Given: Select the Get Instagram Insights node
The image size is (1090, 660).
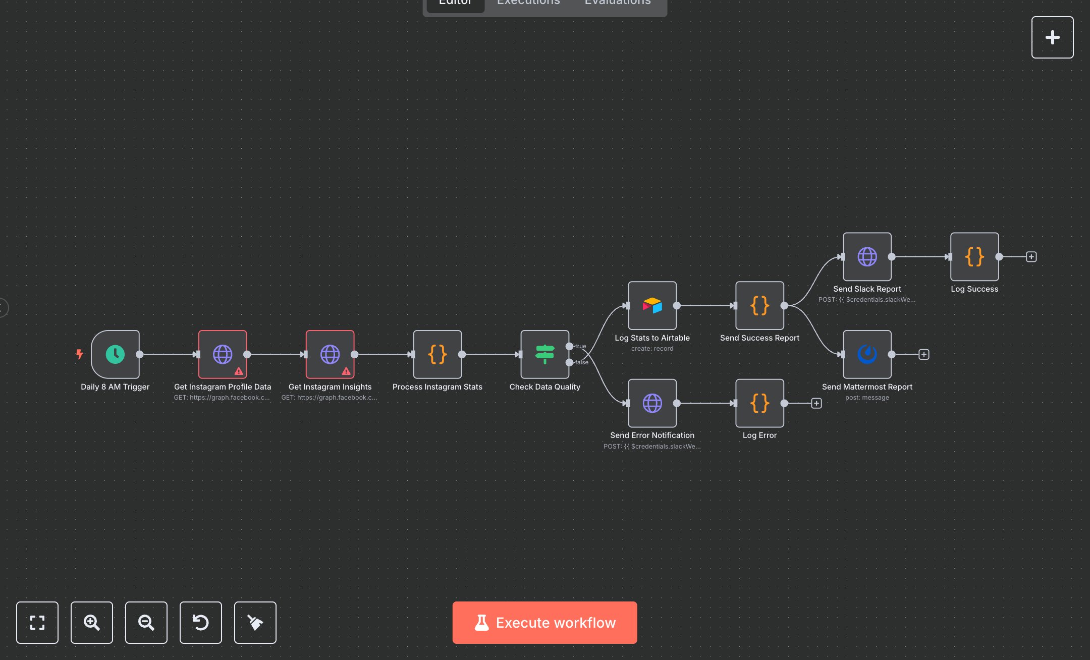Looking at the screenshot, I should (x=330, y=354).
